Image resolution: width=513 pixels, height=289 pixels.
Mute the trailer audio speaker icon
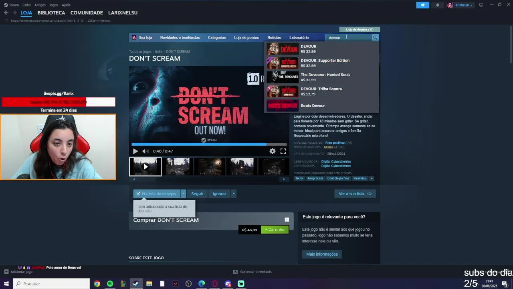pos(145,151)
